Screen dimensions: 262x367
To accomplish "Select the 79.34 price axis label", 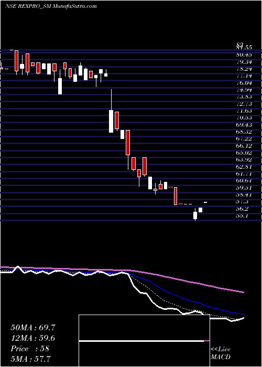I will [x=244, y=62].
